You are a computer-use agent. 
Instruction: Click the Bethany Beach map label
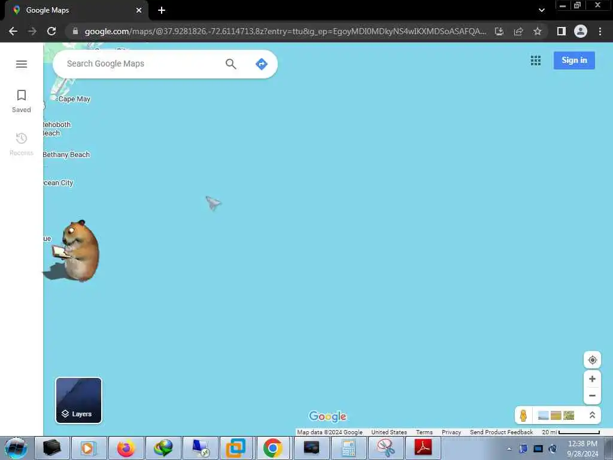[66, 155]
